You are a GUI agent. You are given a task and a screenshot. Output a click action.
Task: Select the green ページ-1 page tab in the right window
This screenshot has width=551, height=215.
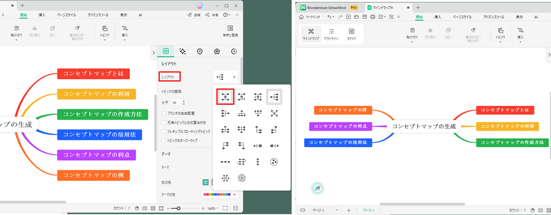tap(369, 210)
